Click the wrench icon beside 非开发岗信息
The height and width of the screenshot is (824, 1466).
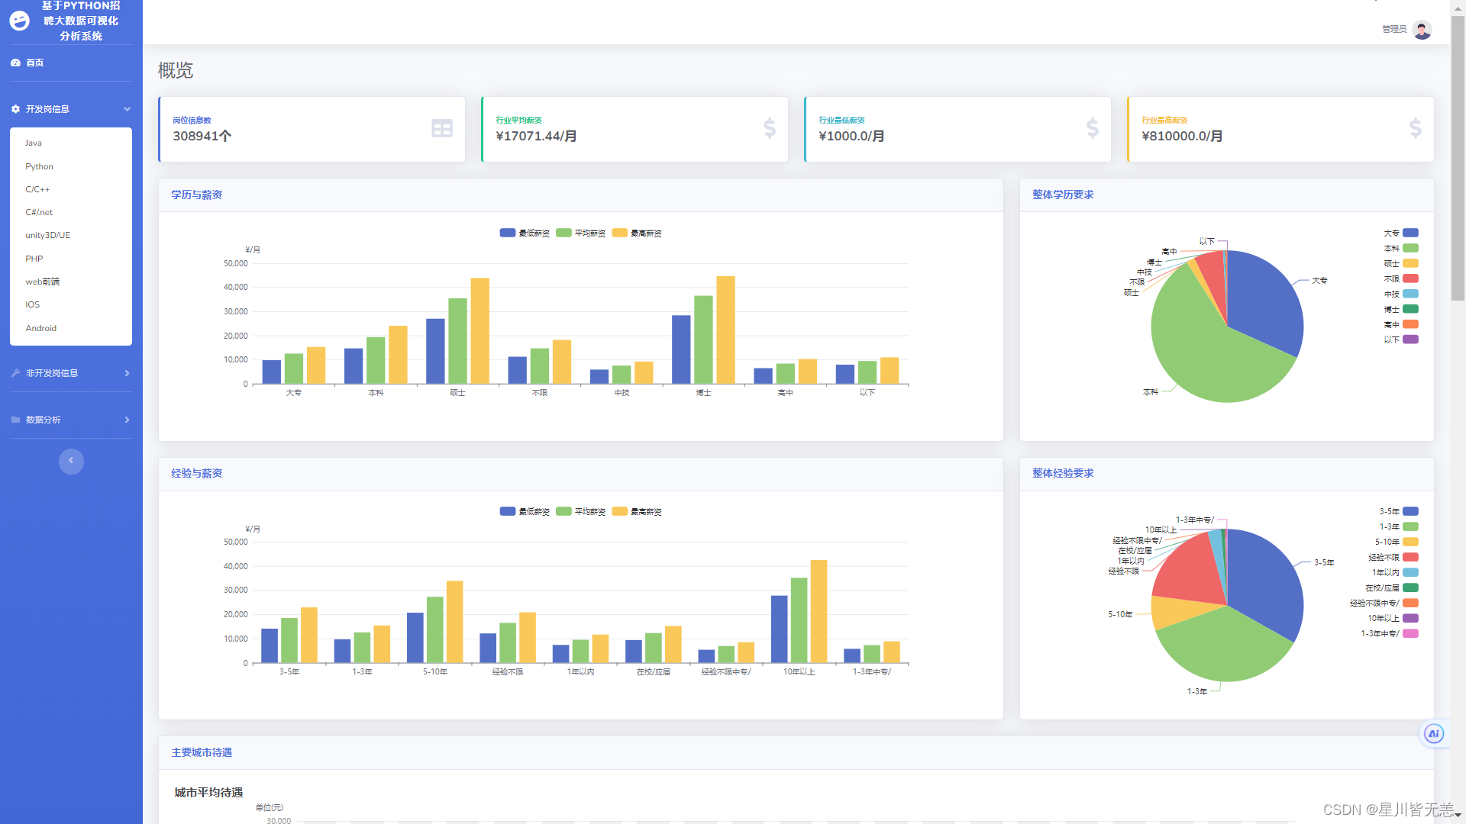point(15,373)
